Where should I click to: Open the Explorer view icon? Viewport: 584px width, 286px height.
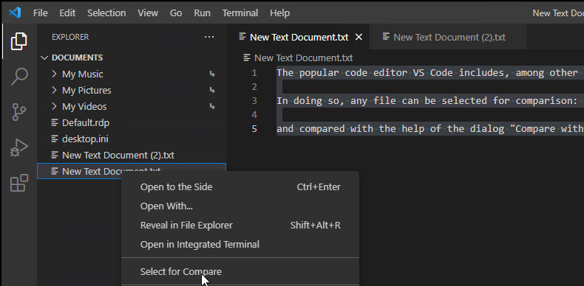pos(18,41)
